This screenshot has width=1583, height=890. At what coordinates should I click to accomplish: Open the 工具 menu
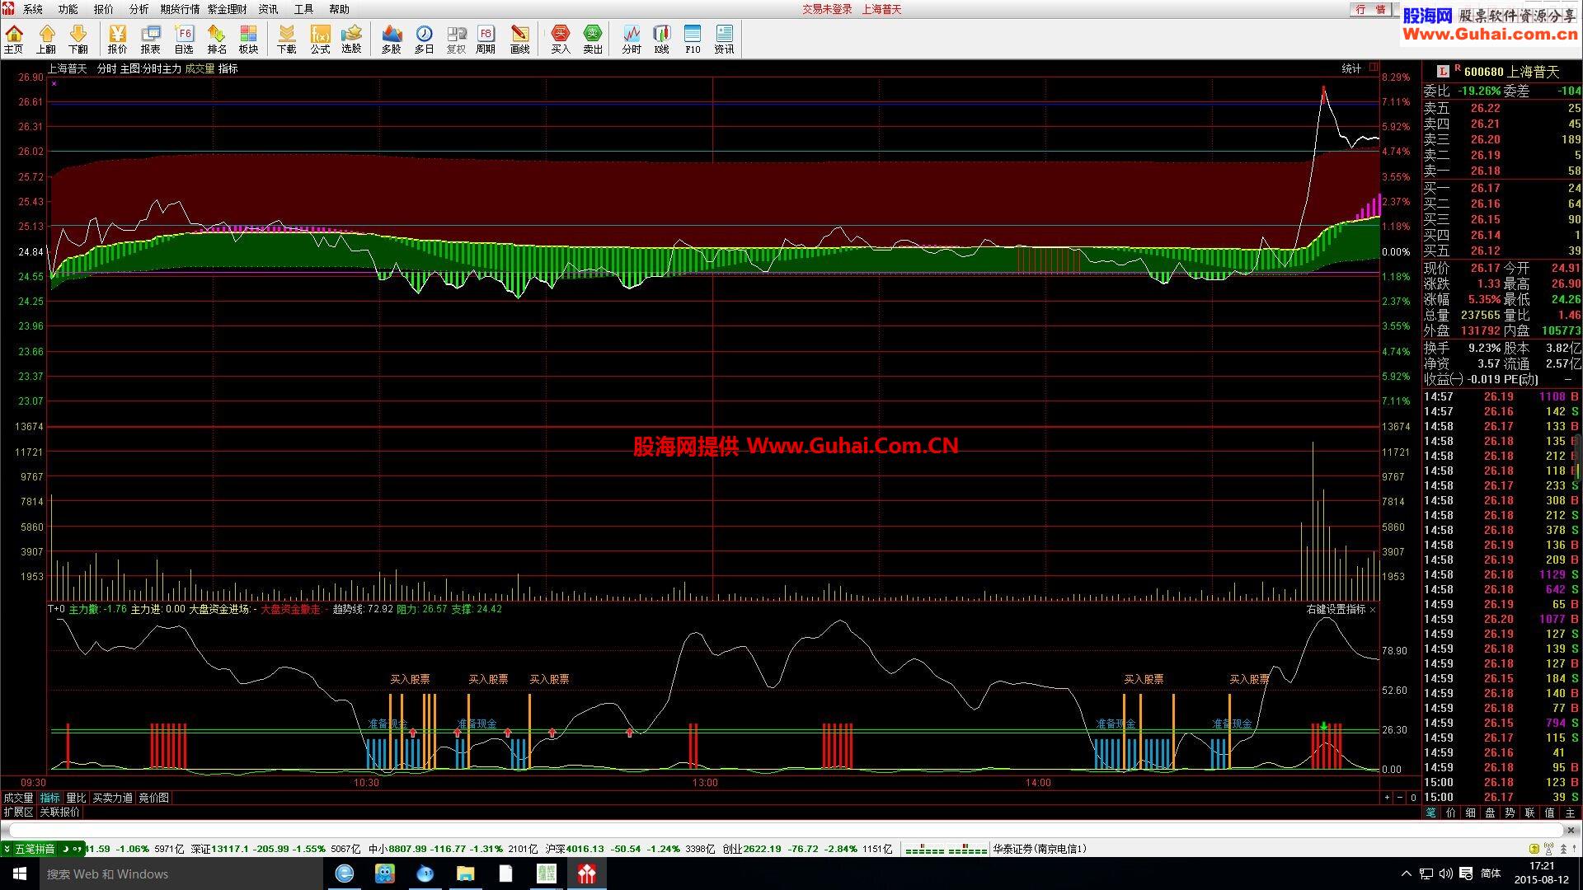click(x=303, y=9)
